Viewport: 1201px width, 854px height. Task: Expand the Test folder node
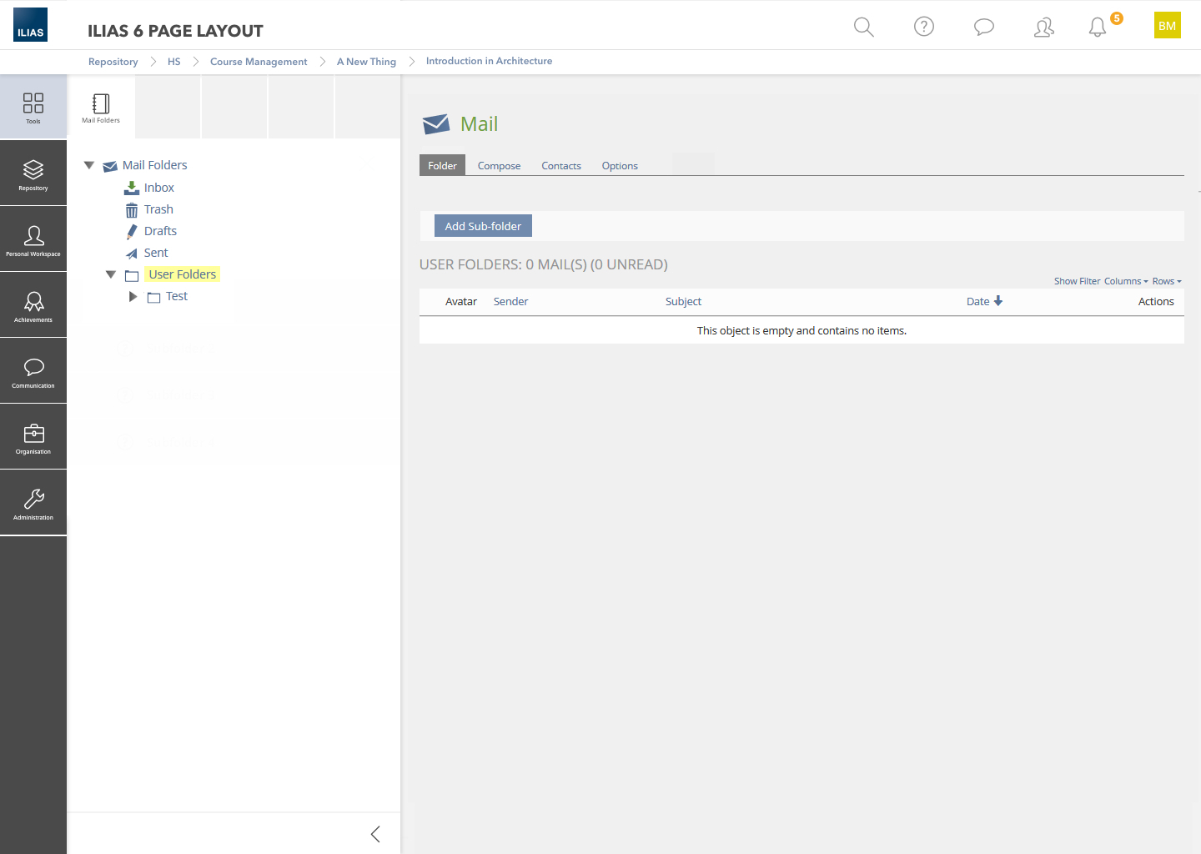133,296
